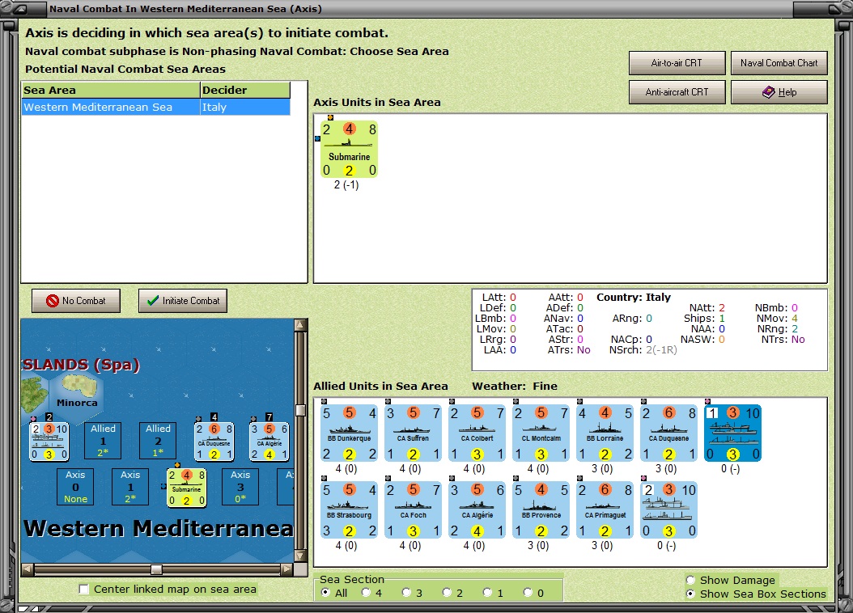Screen dimensions: 853x613
Task: Select Sea Section All radio button
Action: [x=325, y=592]
